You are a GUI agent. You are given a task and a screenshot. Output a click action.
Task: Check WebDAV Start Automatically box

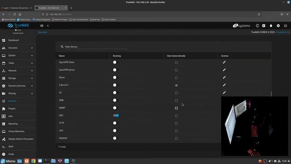[x=176, y=138]
